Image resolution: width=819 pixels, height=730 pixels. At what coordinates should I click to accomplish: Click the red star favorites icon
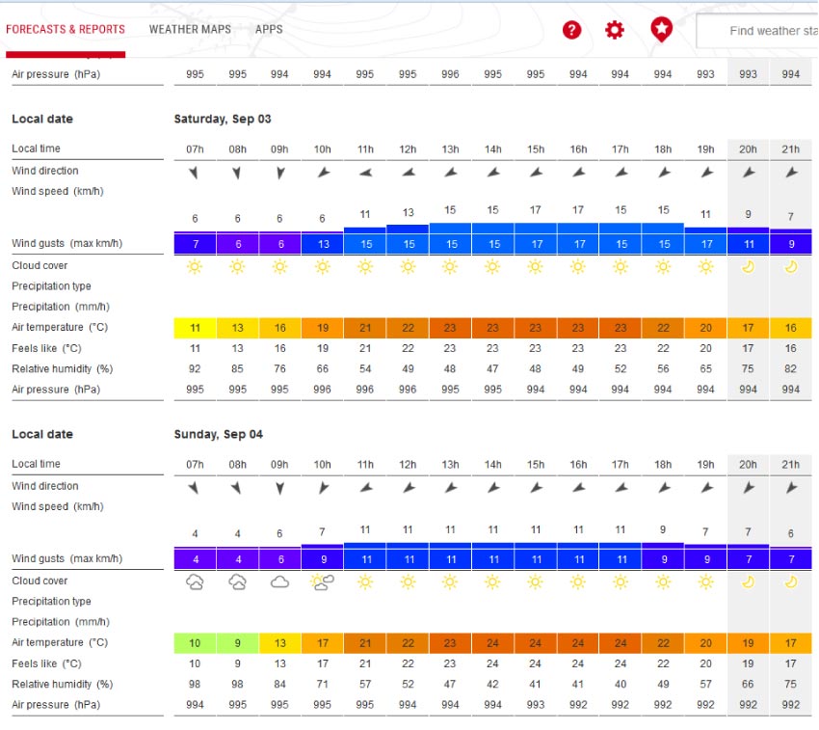[x=661, y=30]
